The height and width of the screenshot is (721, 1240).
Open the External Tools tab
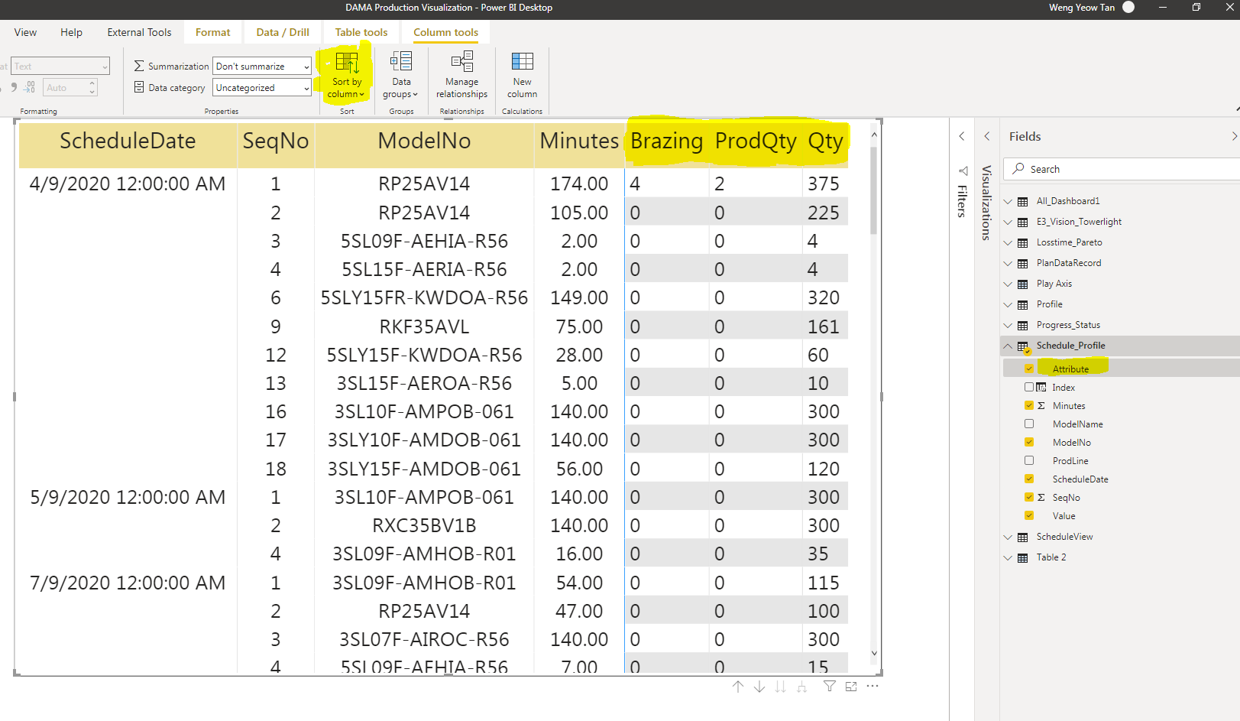[x=139, y=32]
